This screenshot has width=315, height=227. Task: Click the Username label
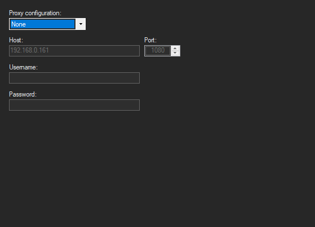point(23,67)
